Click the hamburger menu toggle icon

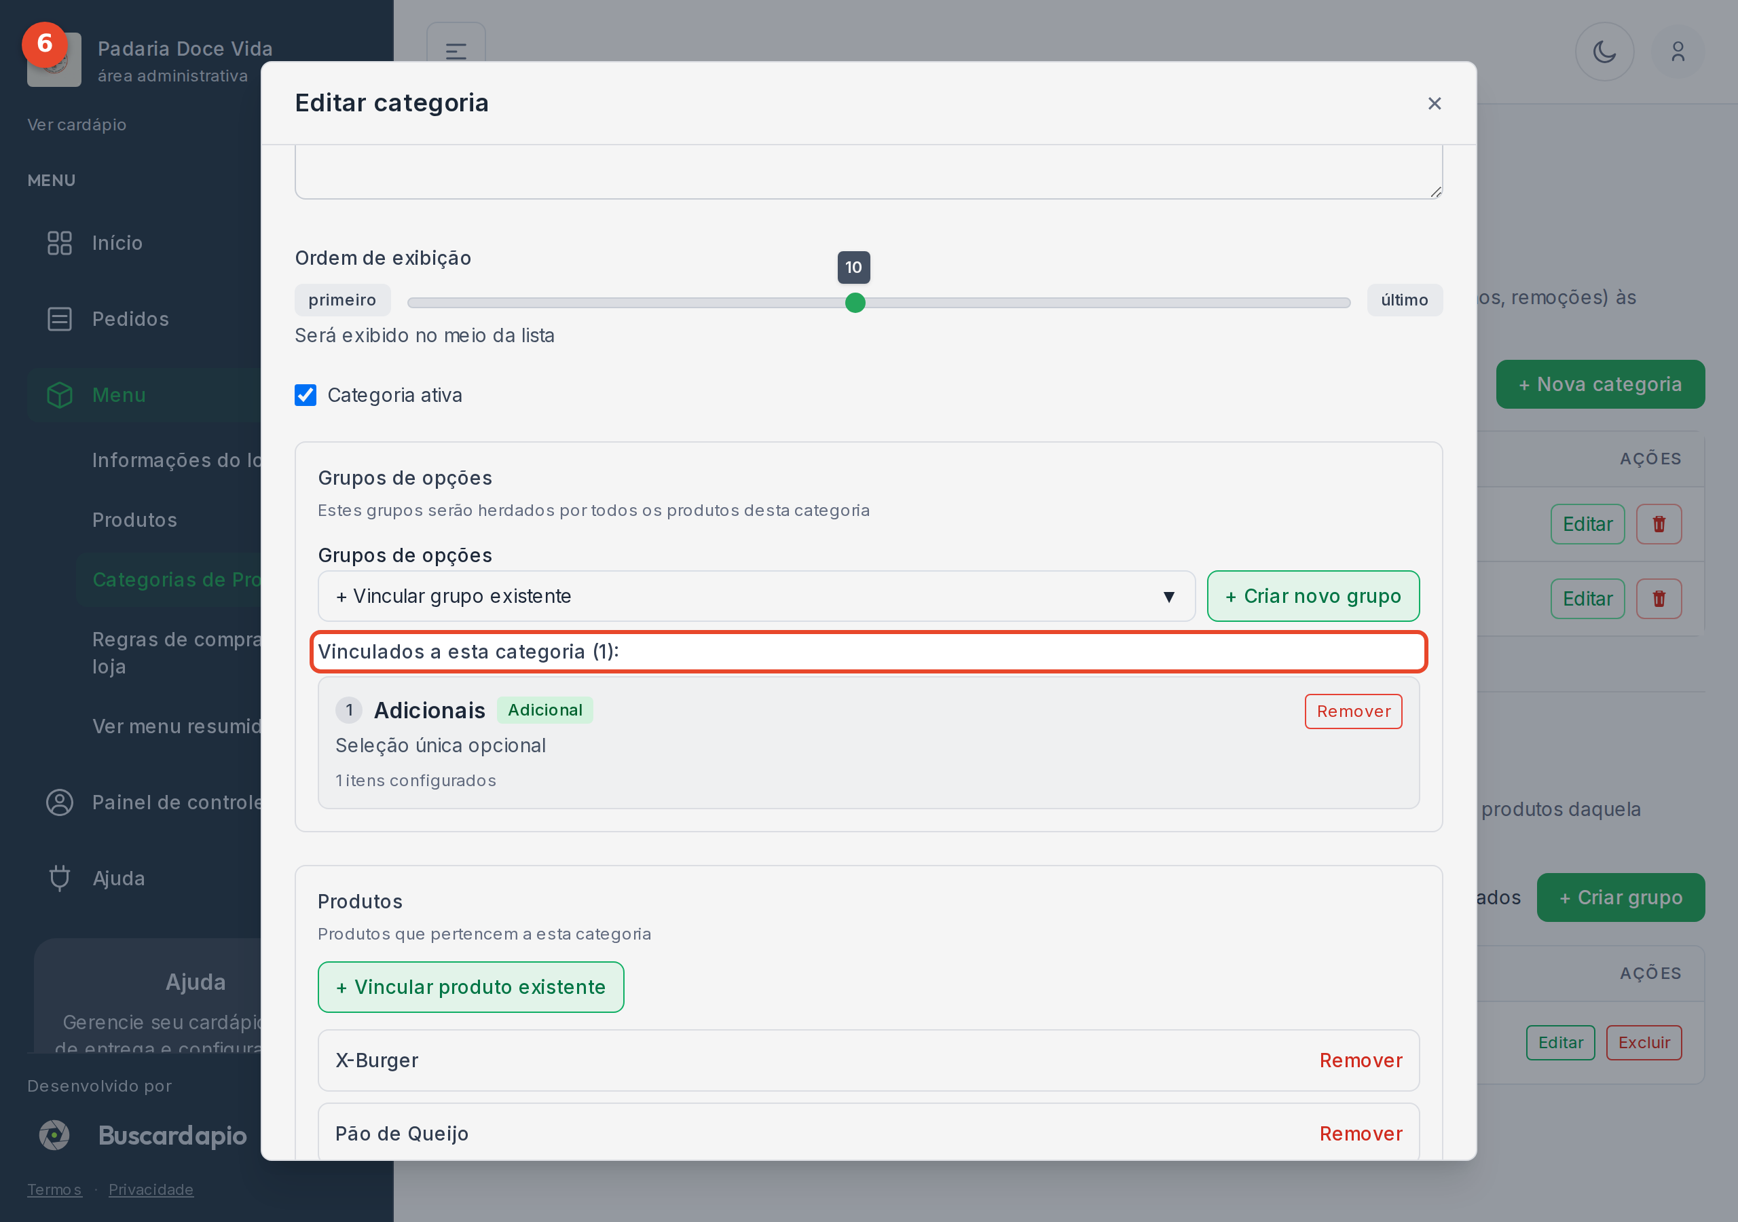tap(456, 52)
